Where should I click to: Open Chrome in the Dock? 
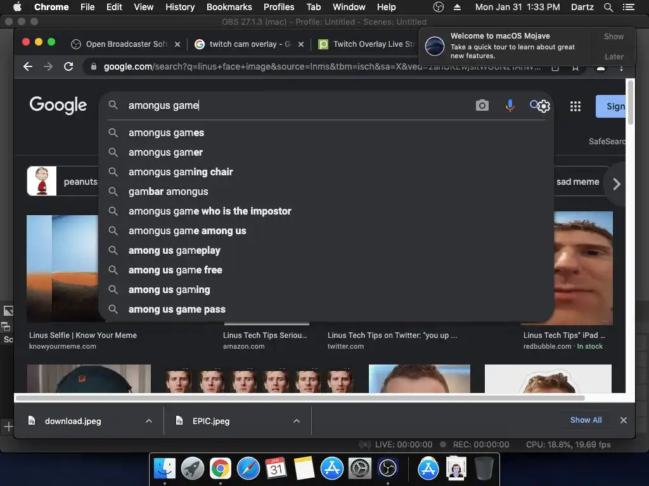point(220,468)
